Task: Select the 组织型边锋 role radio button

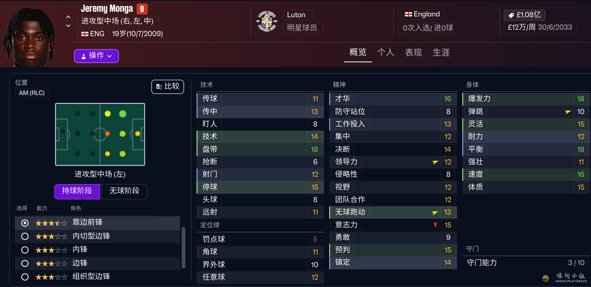Action: tap(25, 277)
